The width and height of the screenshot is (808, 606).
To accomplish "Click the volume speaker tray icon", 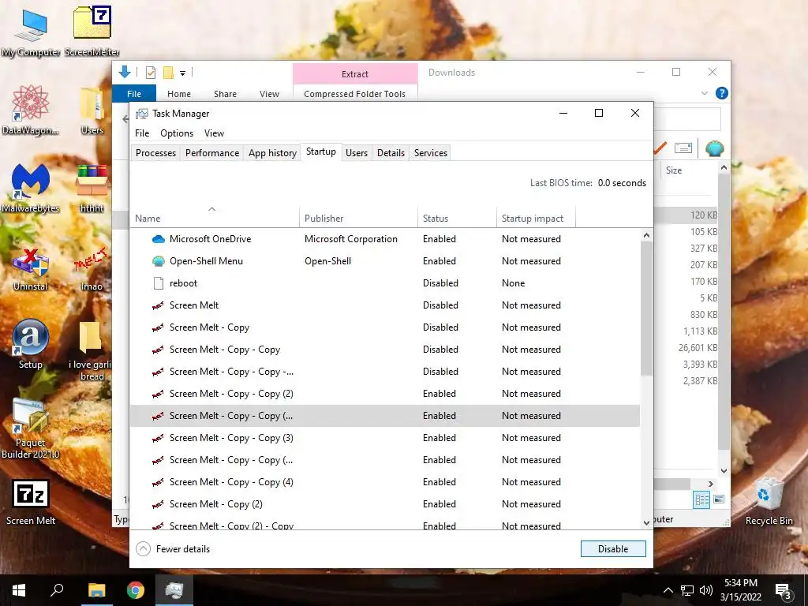I will [706, 590].
